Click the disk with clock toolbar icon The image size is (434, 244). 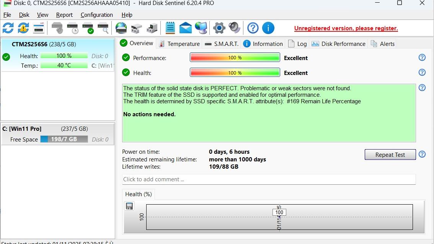pyautogui.click(x=72, y=28)
